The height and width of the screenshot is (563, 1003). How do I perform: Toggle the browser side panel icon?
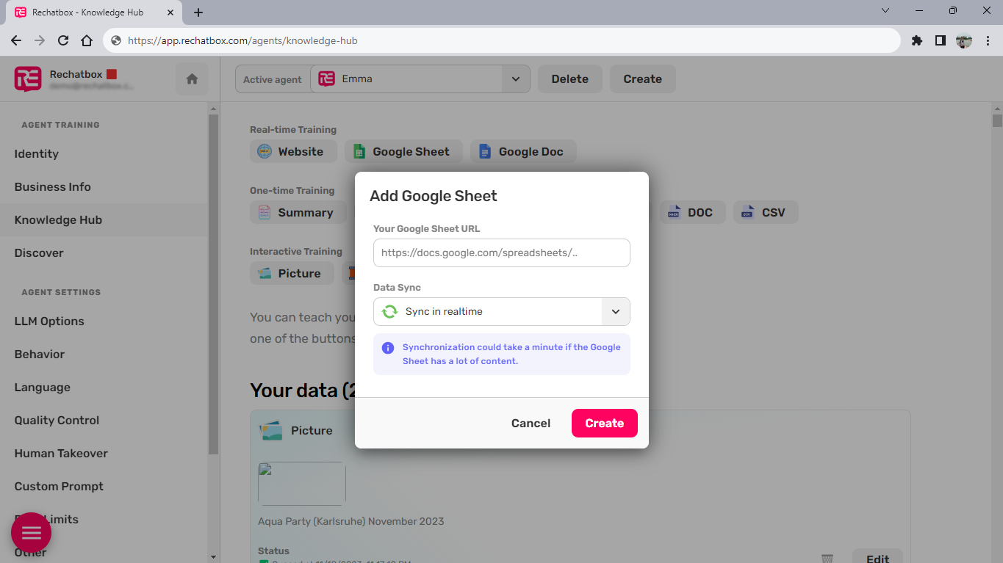click(940, 41)
